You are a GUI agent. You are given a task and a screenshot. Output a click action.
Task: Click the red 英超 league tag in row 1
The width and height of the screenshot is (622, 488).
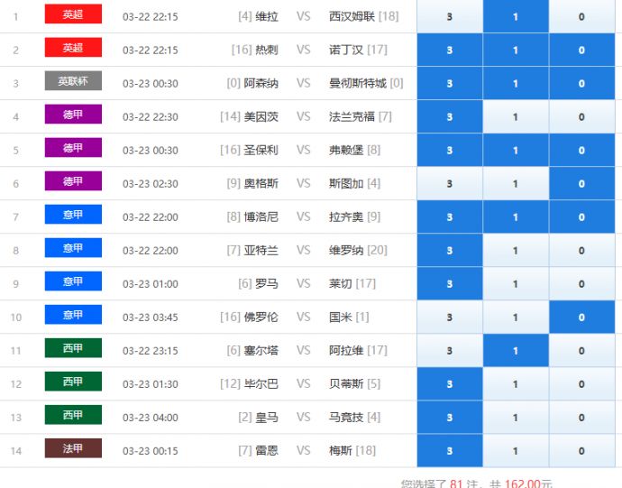coord(73,14)
